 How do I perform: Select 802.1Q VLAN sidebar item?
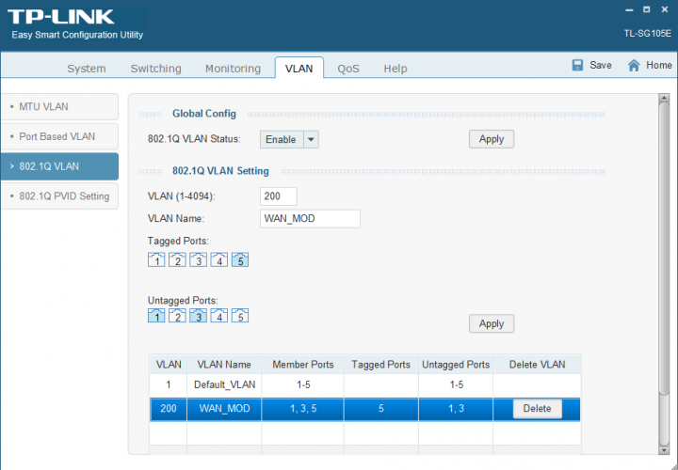pyautogui.click(x=59, y=166)
